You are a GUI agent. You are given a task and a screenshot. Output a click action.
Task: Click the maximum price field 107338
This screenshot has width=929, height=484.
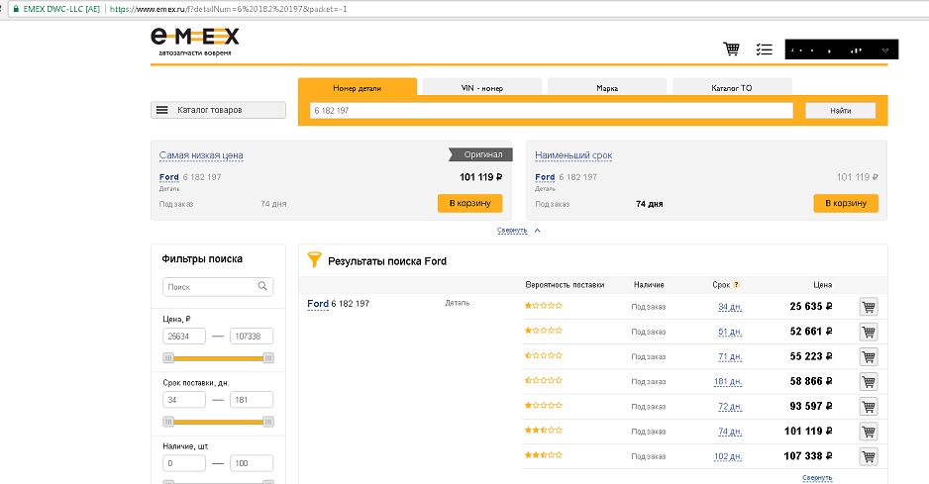pyautogui.click(x=252, y=336)
